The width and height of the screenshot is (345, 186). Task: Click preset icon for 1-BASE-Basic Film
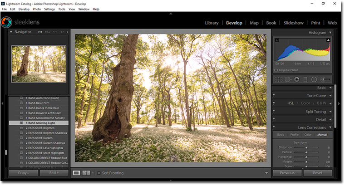(x=21, y=103)
